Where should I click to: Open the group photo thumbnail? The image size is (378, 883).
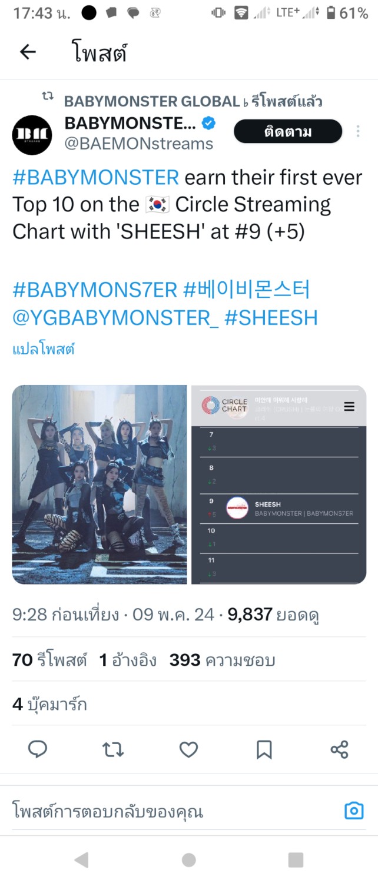(100, 484)
